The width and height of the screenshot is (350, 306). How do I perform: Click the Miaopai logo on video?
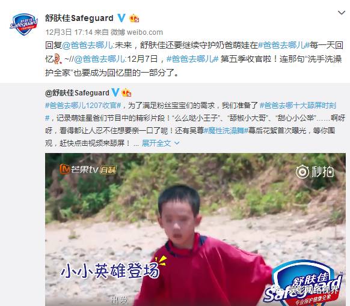[x=315, y=172]
